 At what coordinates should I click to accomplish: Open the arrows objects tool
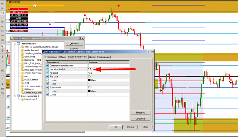2,93
